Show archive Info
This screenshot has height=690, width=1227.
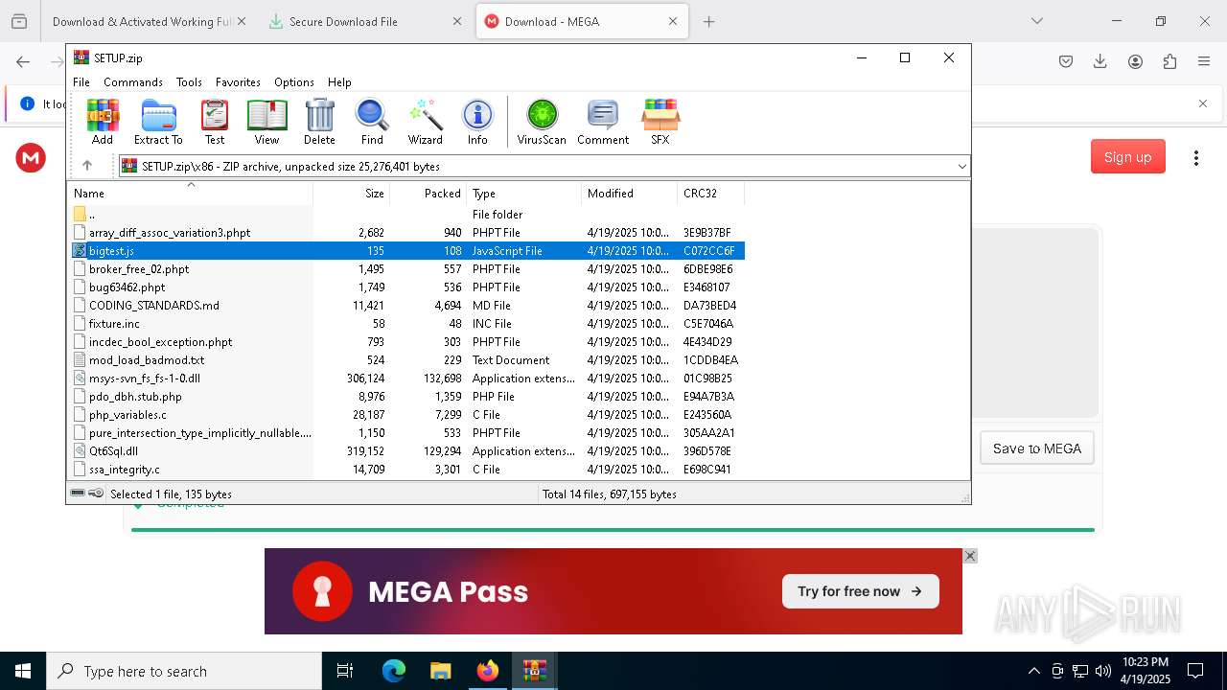click(477, 122)
